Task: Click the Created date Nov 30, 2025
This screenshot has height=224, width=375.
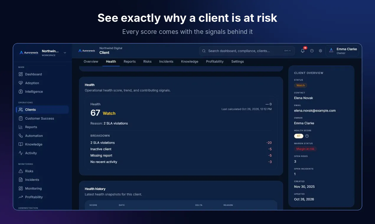Action: [304, 187]
